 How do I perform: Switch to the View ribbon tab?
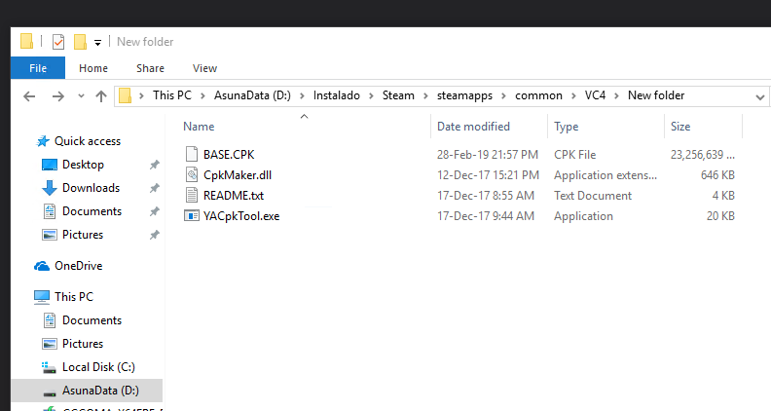pyautogui.click(x=204, y=68)
